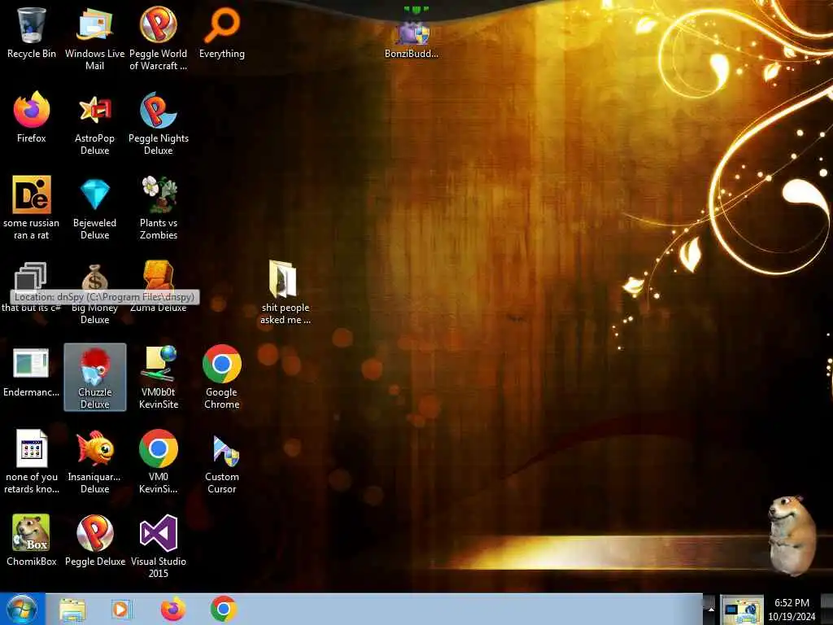Open the Windows Start menu

tap(22, 609)
